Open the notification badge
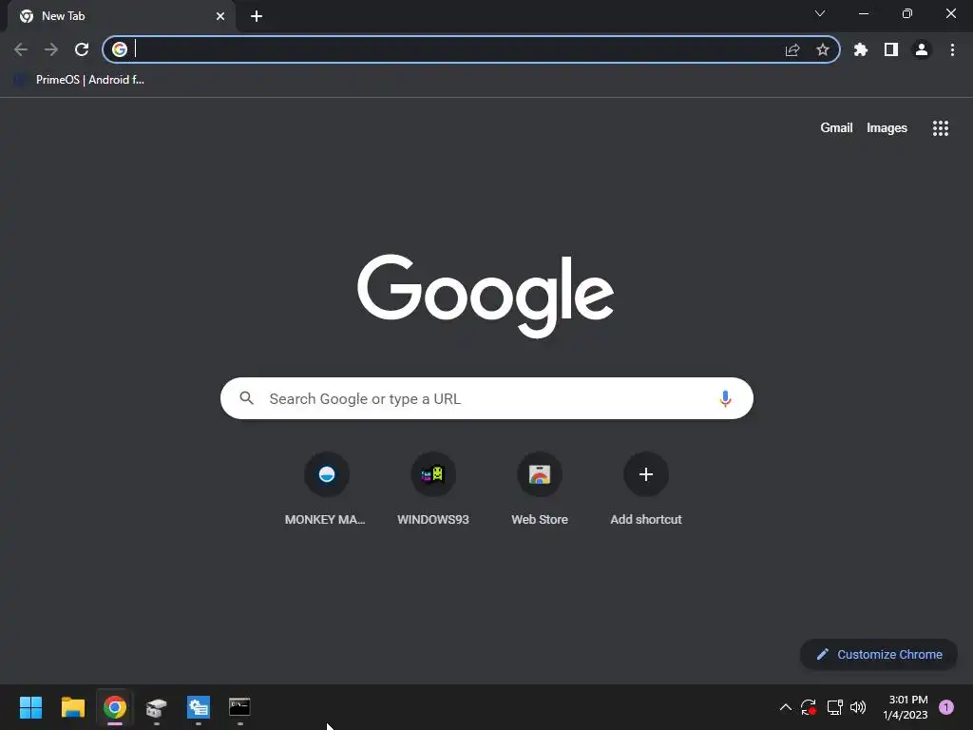Screen dimensions: 973x730 point(946,707)
